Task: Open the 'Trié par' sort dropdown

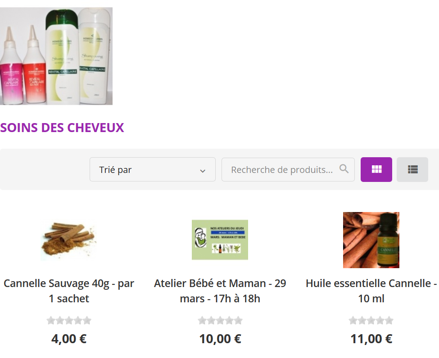Action: point(153,169)
